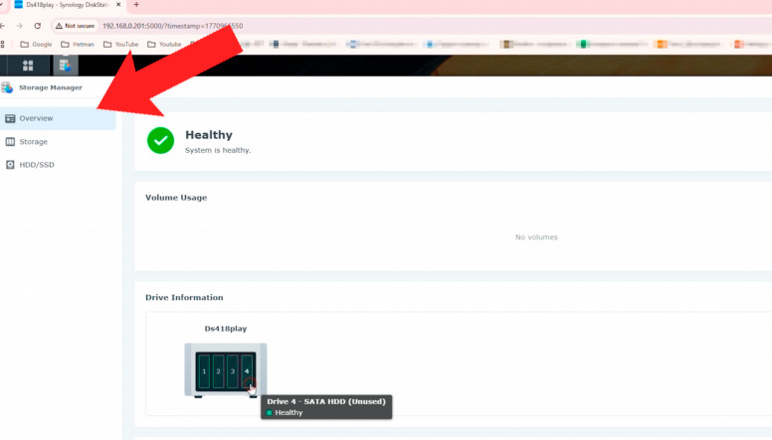Screen dimensions: 772x440
Task: Open the Overview section
Action: pos(58,118)
